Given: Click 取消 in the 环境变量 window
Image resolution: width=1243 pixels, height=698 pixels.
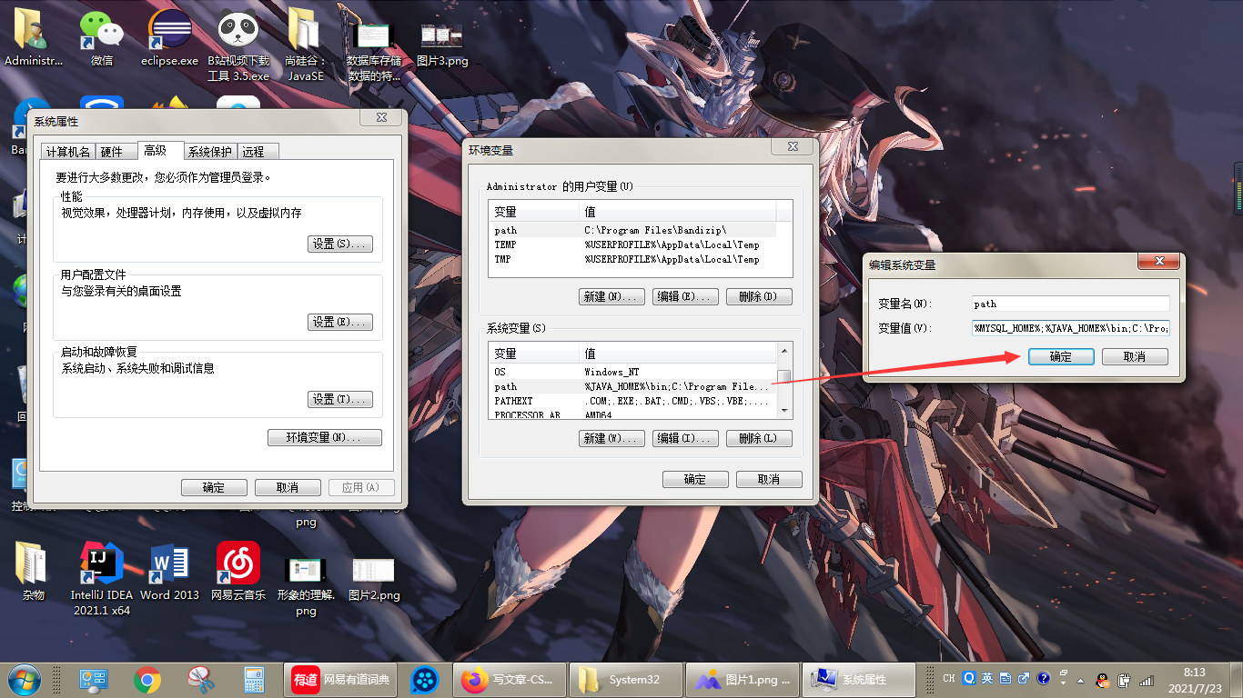Looking at the screenshot, I should 769,479.
